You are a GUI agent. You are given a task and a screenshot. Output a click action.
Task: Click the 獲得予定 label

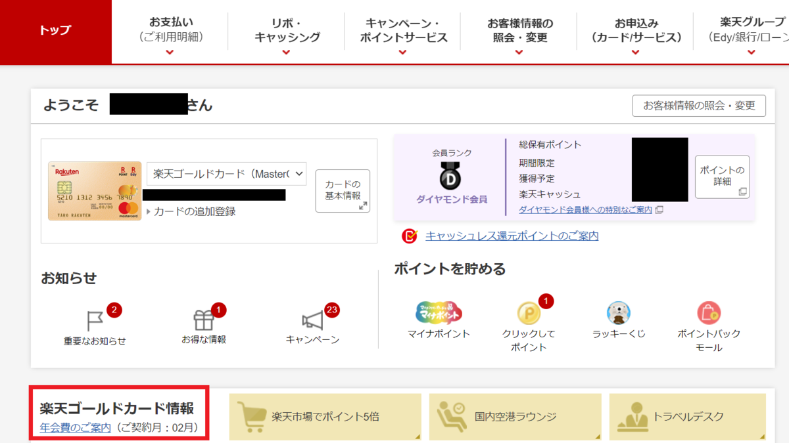click(537, 179)
